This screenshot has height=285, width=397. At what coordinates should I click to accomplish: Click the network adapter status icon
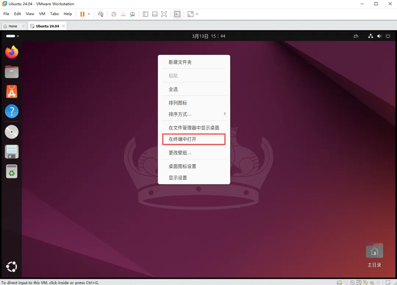(365, 282)
